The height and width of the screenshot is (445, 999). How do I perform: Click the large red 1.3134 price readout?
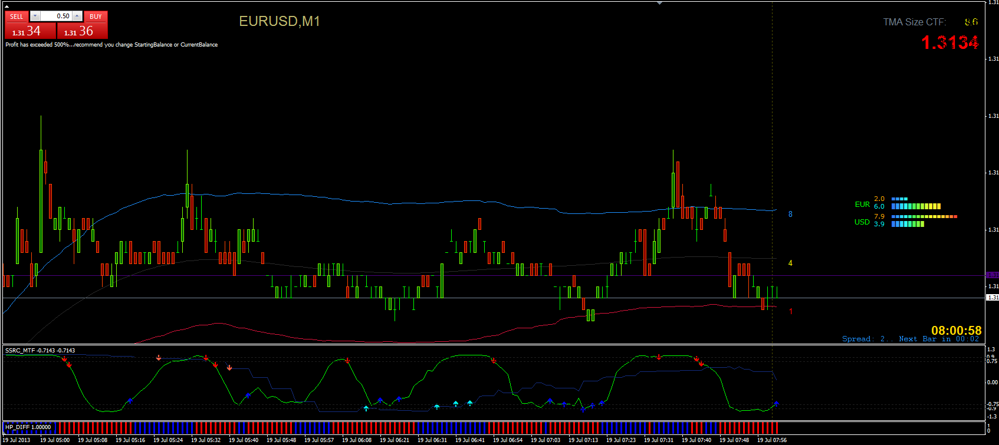tap(950, 42)
